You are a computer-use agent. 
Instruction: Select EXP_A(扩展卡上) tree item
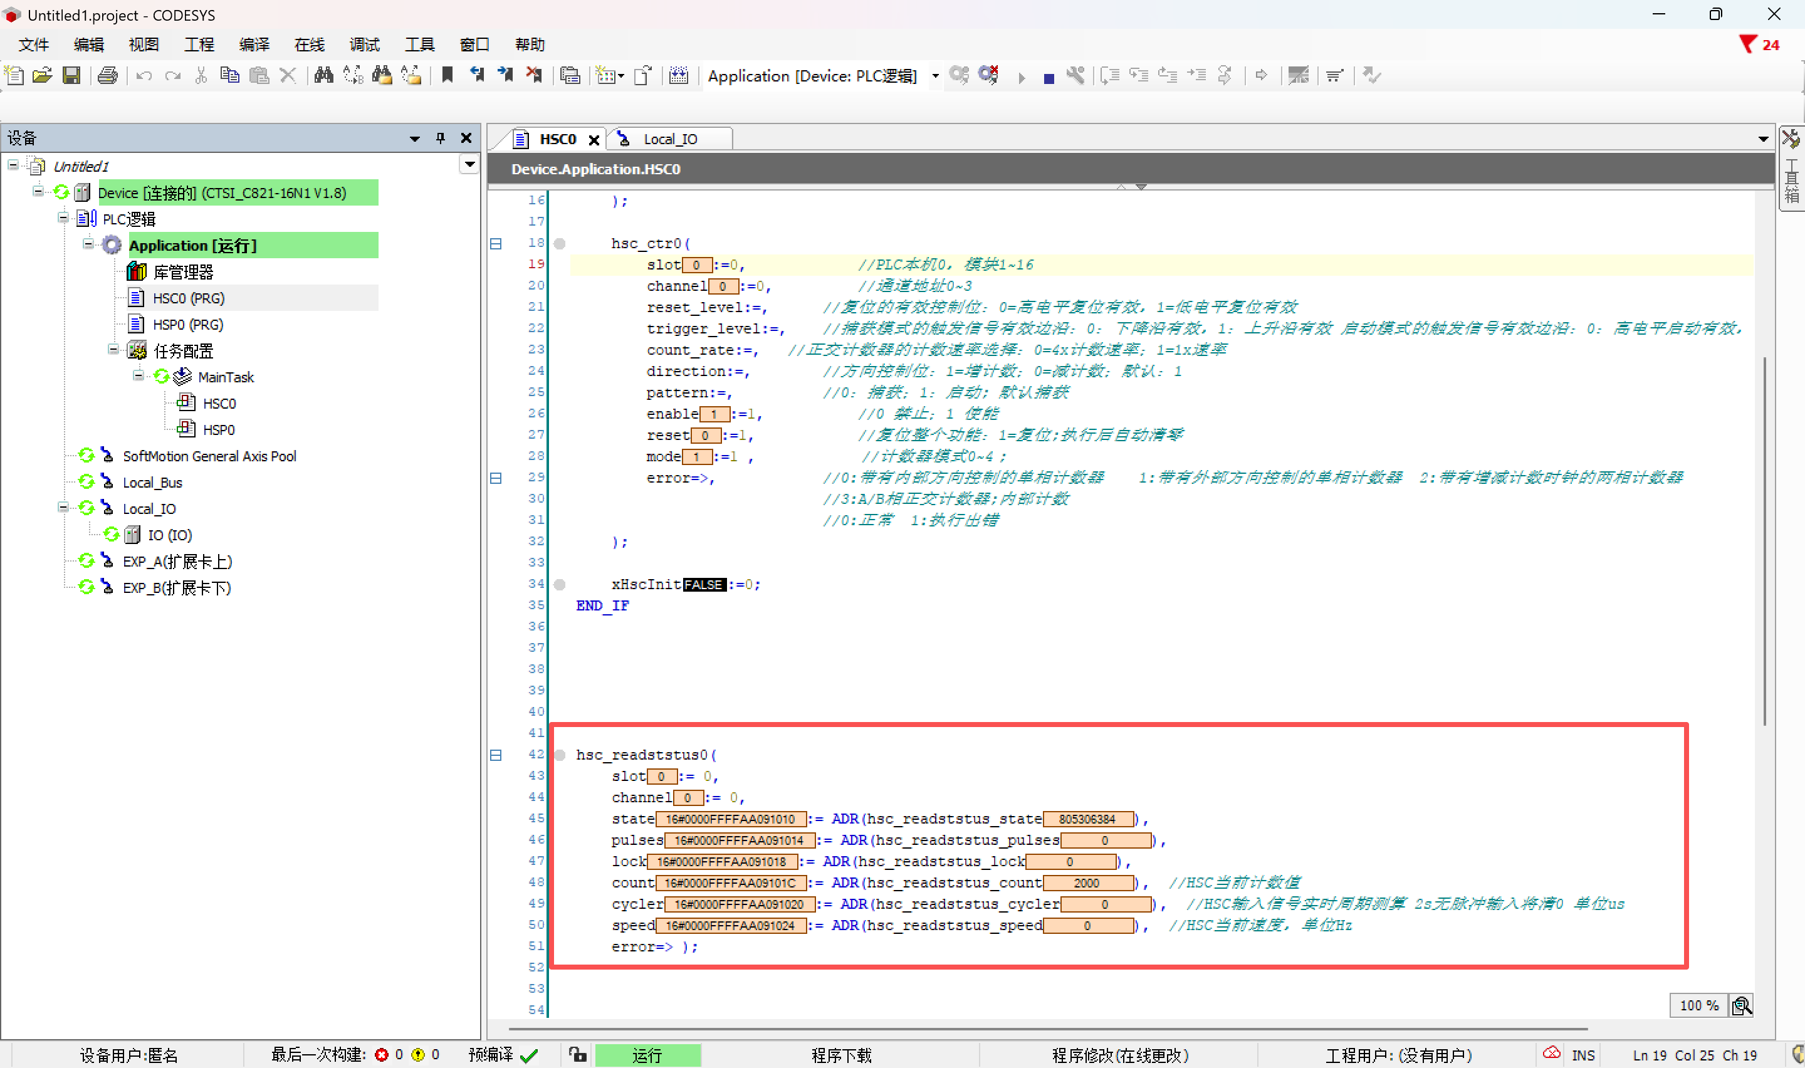pyautogui.click(x=177, y=562)
